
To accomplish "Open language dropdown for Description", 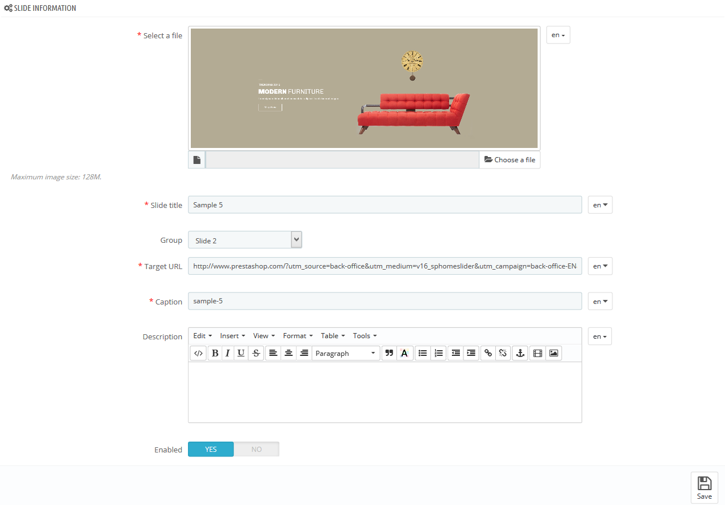I will 600,336.
